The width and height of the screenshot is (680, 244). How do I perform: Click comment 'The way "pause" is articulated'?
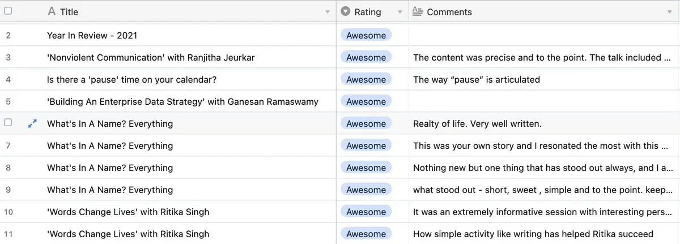click(476, 80)
